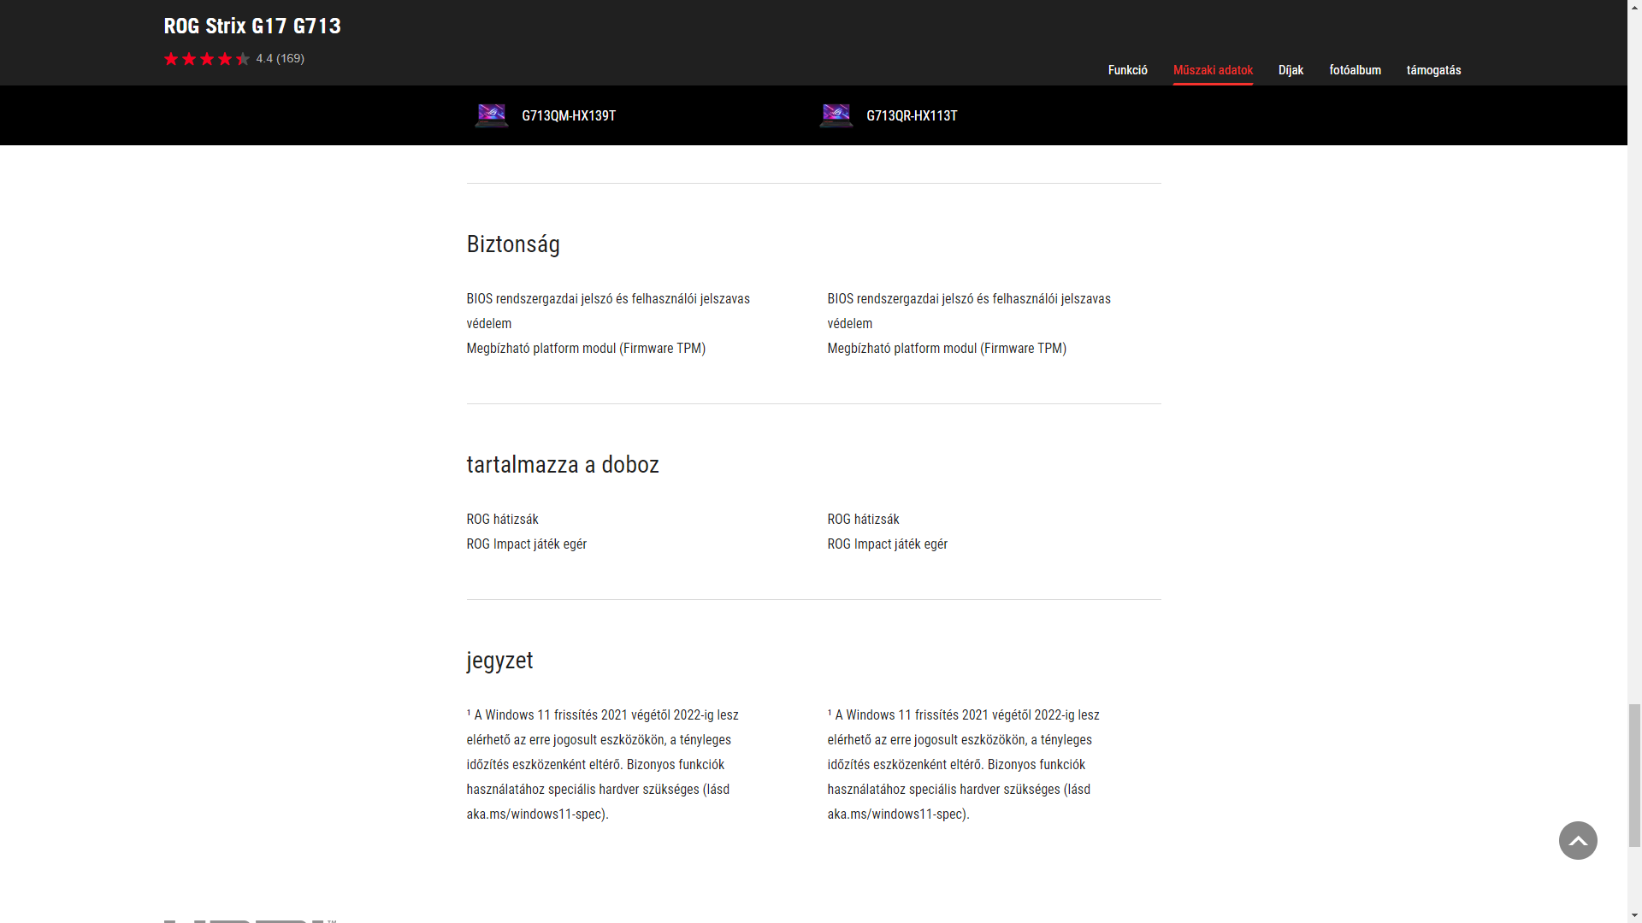The image size is (1642, 923).
Task: Click right column BIOS rendszergazdai jelszó text
Action: (x=969, y=311)
